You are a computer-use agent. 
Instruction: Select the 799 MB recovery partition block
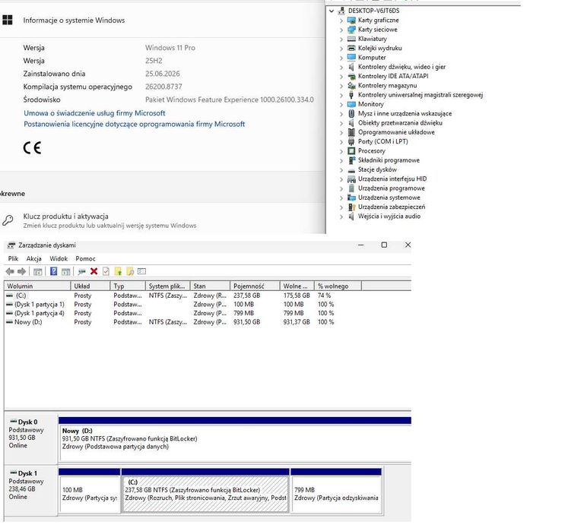click(337, 494)
